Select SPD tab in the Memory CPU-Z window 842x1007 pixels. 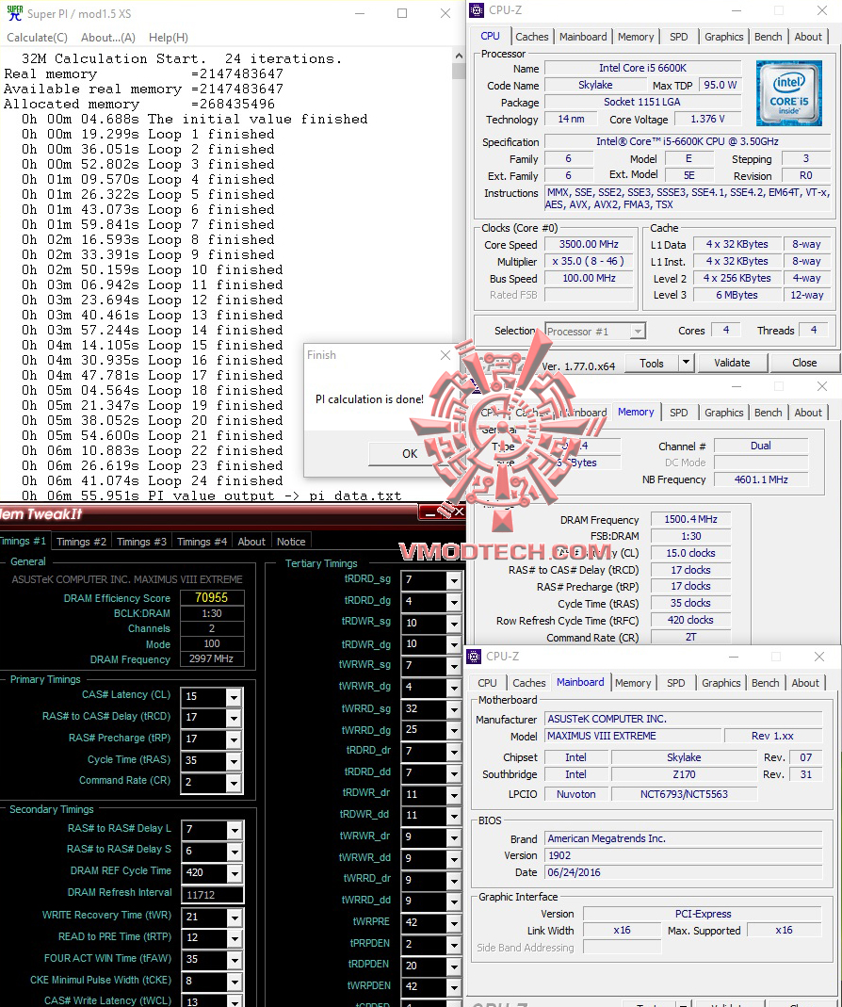click(x=678, y=413)
